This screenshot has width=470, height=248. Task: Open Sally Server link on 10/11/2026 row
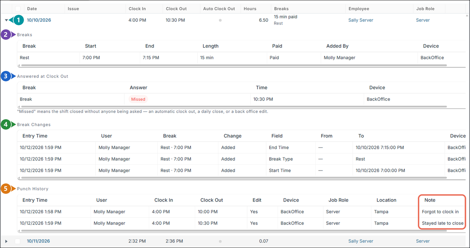click(361, 241)
